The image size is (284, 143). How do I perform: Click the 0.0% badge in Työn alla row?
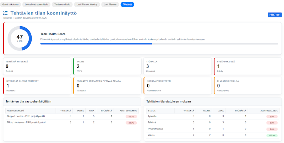272,117
